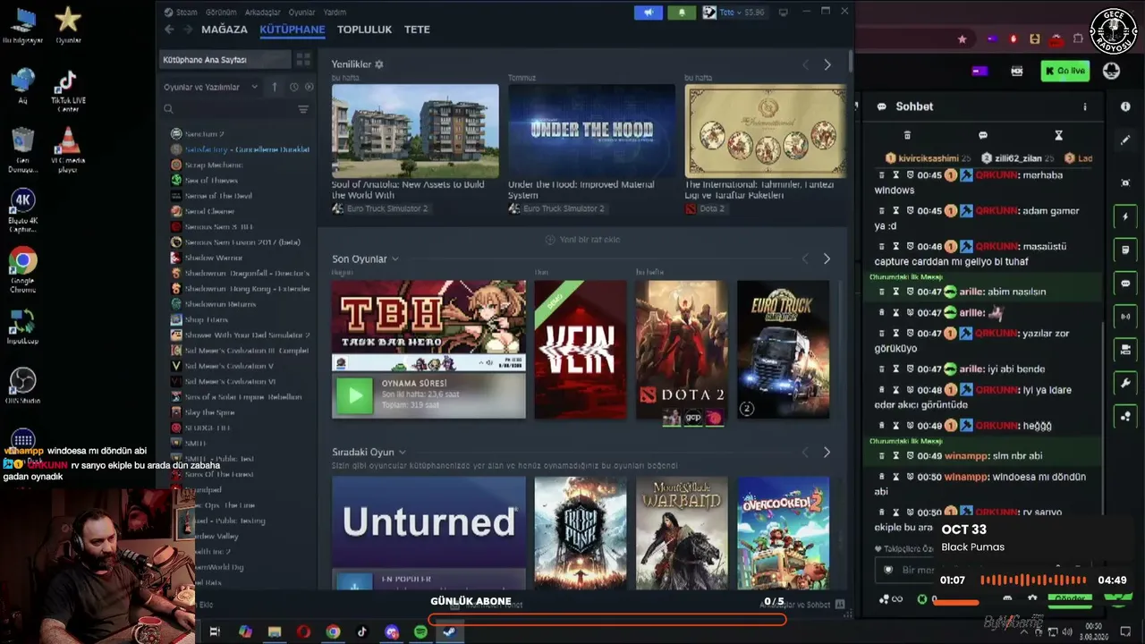Bookmark page with browser star icon
Image resolution: width=1145 pixels, height=644 pixels.
click(x=963, y=39)
